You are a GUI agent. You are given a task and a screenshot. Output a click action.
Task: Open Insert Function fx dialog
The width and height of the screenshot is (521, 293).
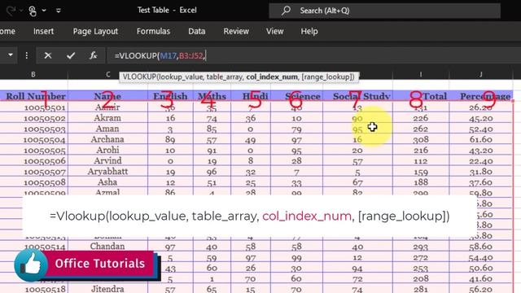pos(93,55)
